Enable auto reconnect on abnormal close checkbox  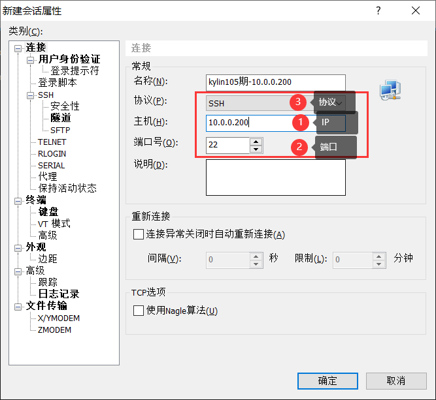(139, 234)
